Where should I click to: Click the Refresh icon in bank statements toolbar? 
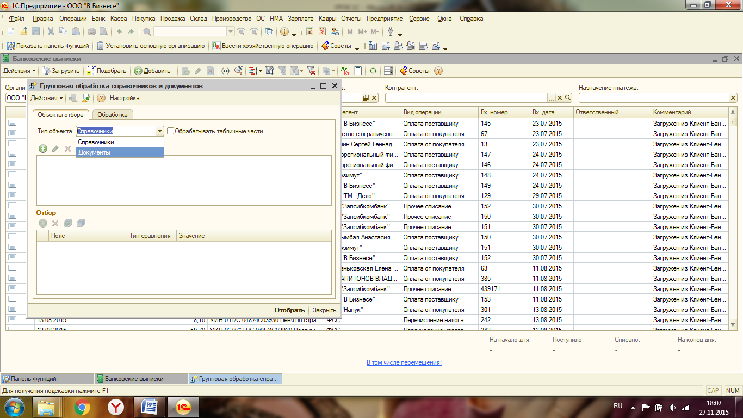click(x=373, y=71)
